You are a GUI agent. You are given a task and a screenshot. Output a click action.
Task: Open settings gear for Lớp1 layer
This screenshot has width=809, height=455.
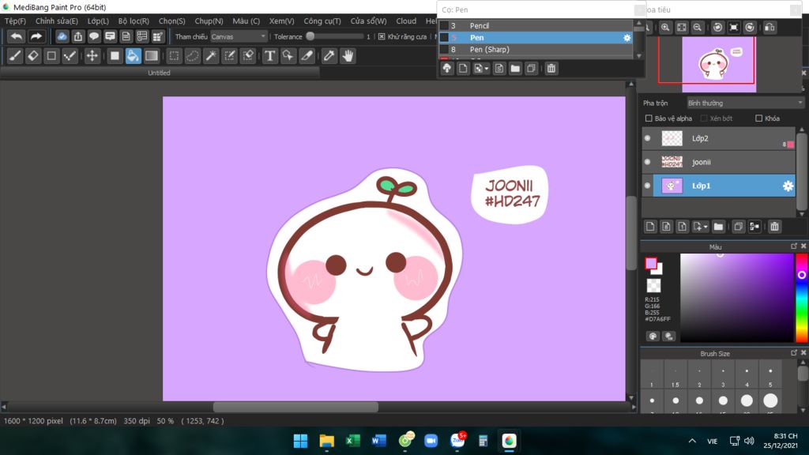point(788,186)
